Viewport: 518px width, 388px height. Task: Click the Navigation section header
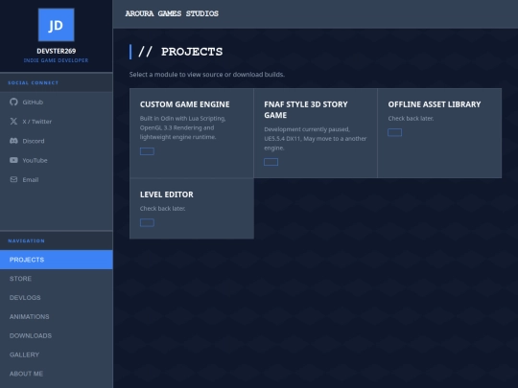point(27,240)
